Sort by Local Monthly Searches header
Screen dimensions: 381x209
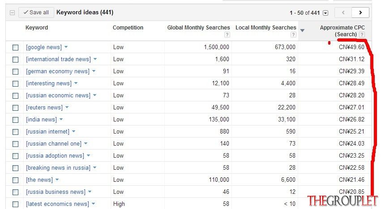click(266, 28)
